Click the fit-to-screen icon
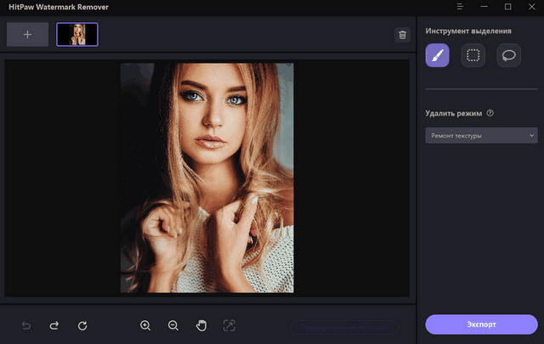This screenshot has height=344, width=544. click(229, 325)
